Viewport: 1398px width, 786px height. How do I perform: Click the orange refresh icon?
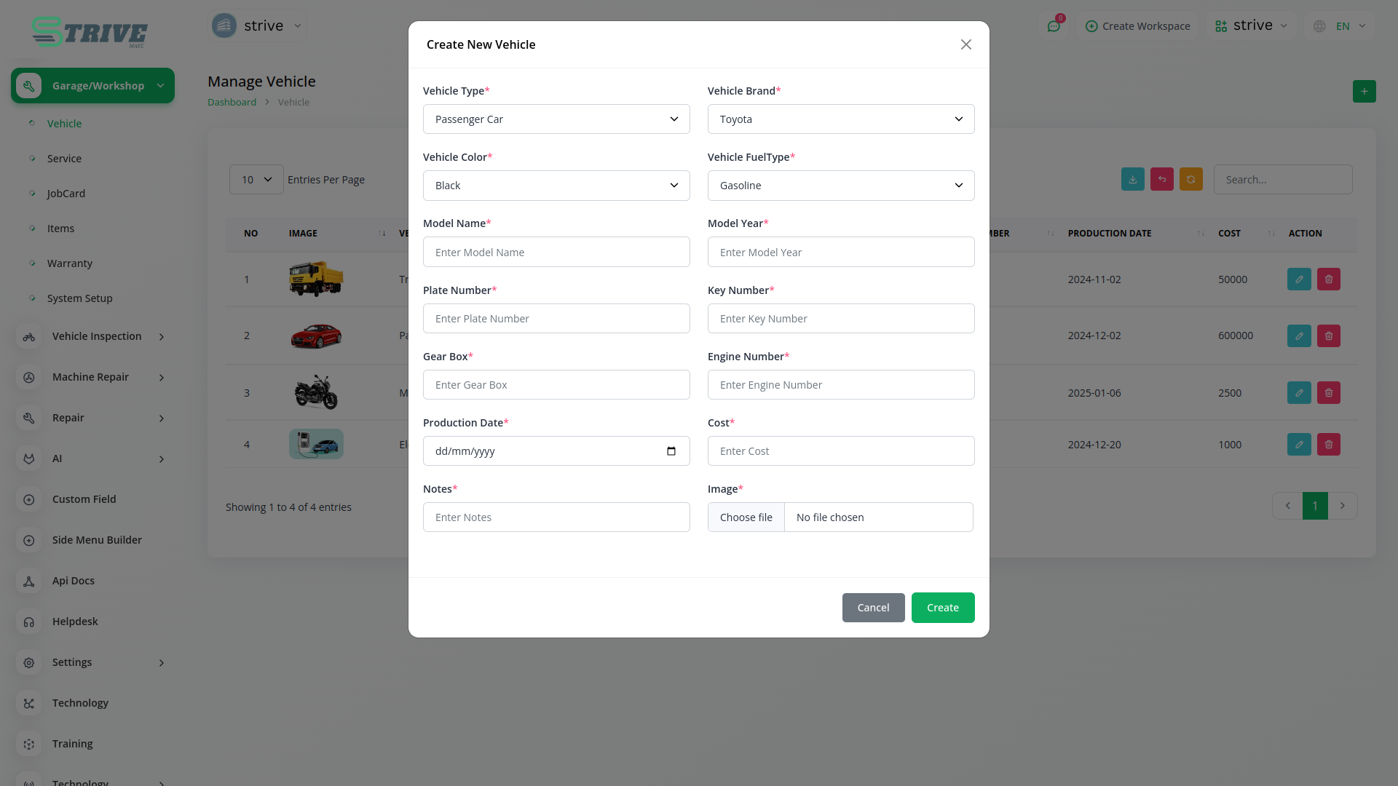[1191, 180]
